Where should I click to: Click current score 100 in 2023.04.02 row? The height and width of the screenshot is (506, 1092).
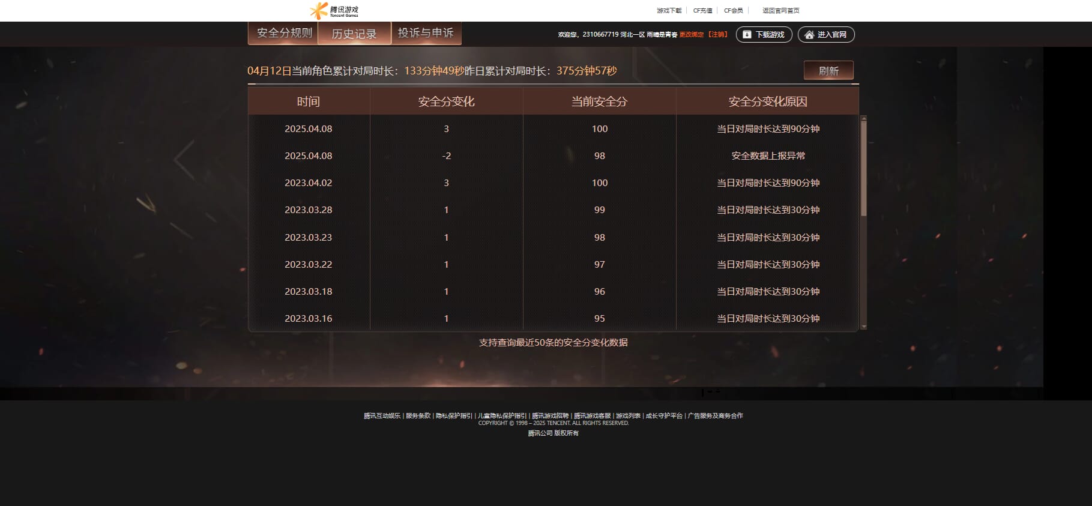point(600,183)
